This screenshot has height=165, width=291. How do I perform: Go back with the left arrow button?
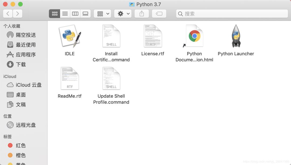[x=8, y=13]
